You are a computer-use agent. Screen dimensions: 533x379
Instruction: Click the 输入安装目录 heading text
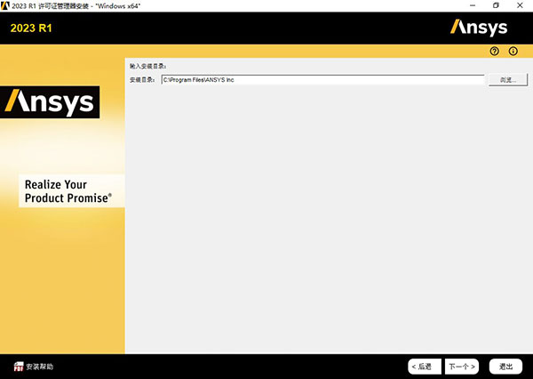[x=147, y=66]
